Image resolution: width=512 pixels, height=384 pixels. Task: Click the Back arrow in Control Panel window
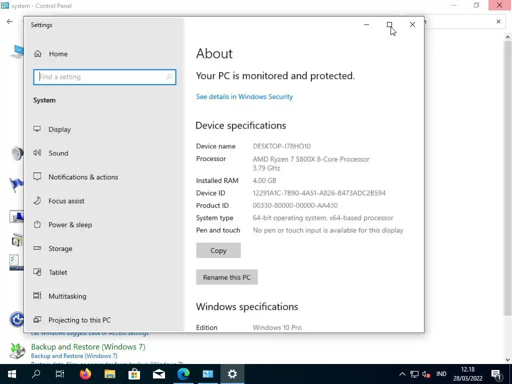click(x=9, y=21)
